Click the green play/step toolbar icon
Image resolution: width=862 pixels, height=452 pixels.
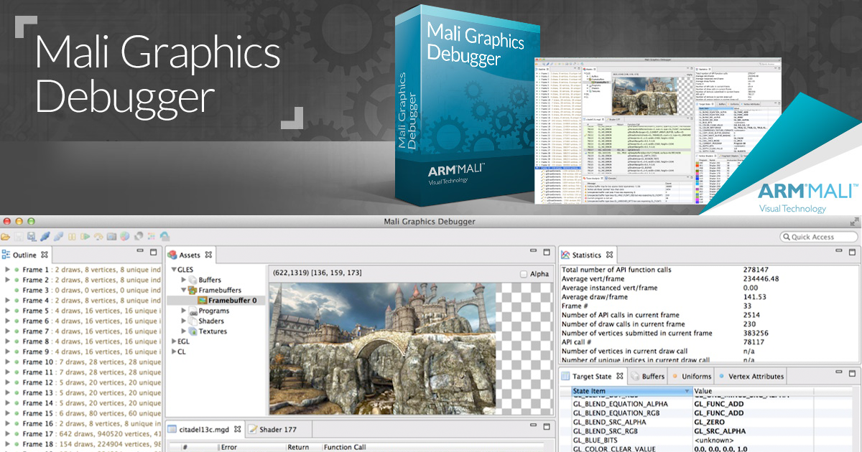coord(85,237)
